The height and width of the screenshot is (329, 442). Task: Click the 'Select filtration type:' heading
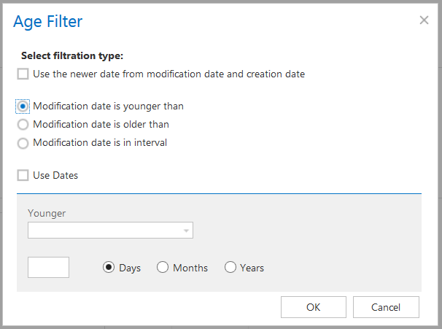(72, 55)
